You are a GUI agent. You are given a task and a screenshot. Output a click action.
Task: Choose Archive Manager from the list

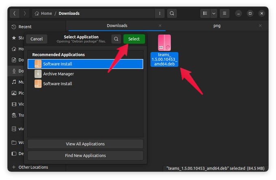coord(85,74)
